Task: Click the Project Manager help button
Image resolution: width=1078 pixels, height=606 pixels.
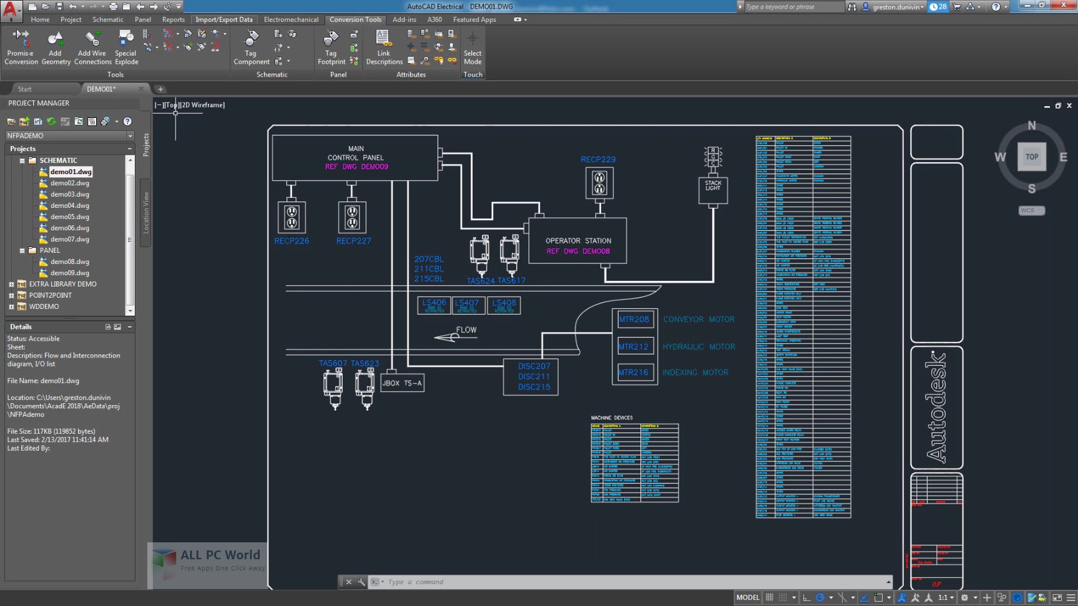Action: pyautogui.click(x=127, y=121)
